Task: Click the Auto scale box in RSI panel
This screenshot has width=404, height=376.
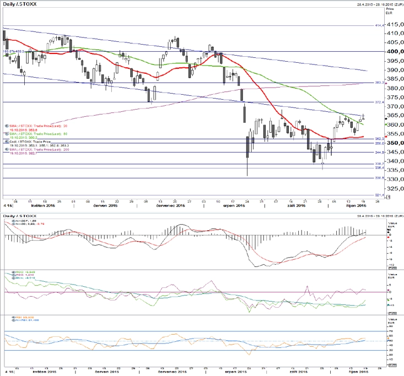Action: tap(392, 365)
